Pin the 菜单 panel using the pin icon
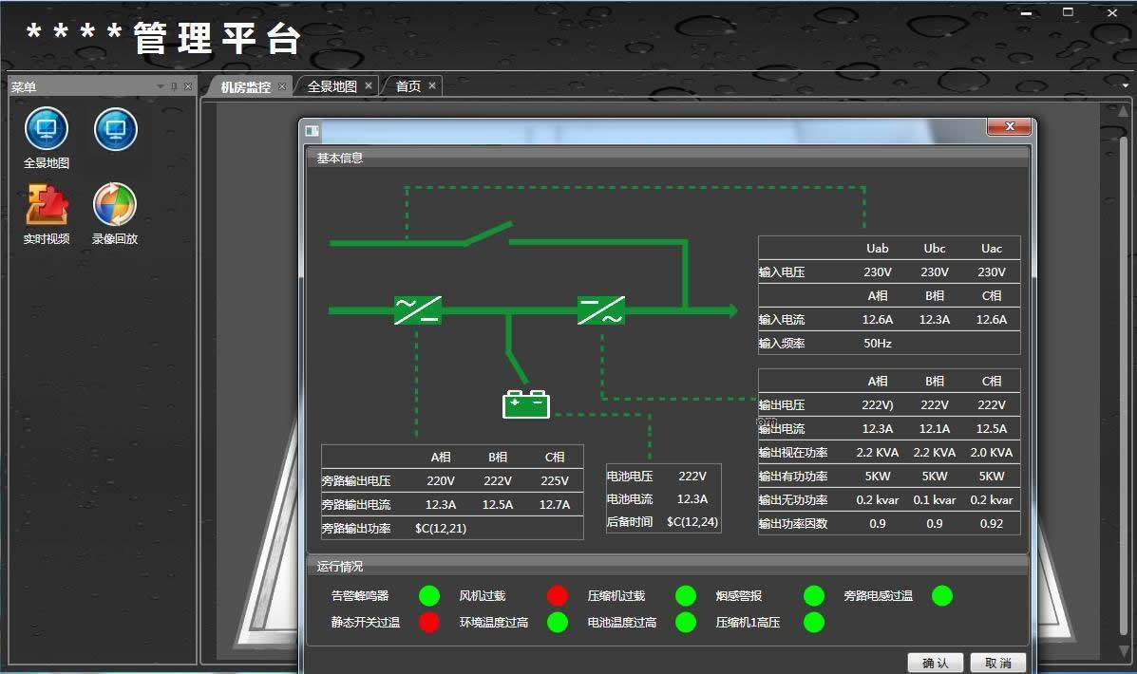Image resolution: width=1137 pixels, height=674 pixels. 175,85
